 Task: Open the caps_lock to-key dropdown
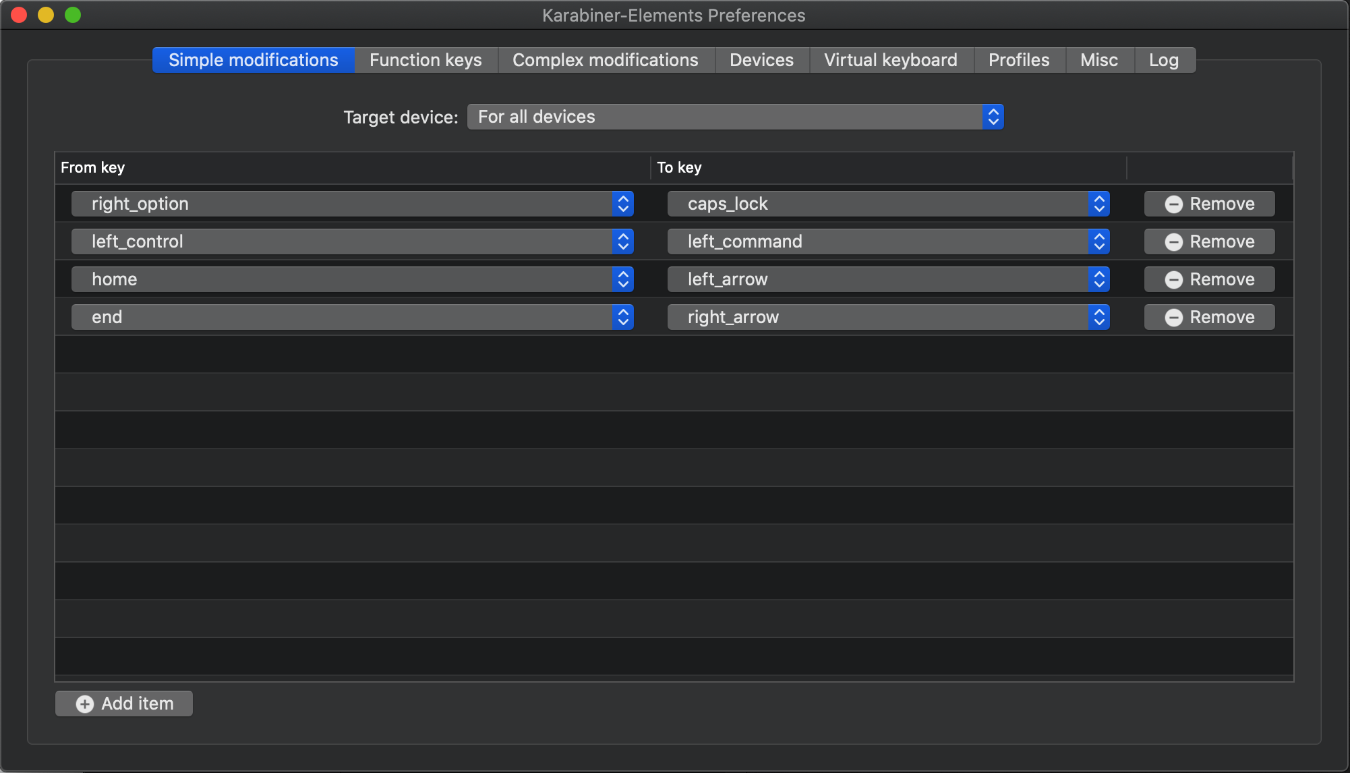coord(889,204)
